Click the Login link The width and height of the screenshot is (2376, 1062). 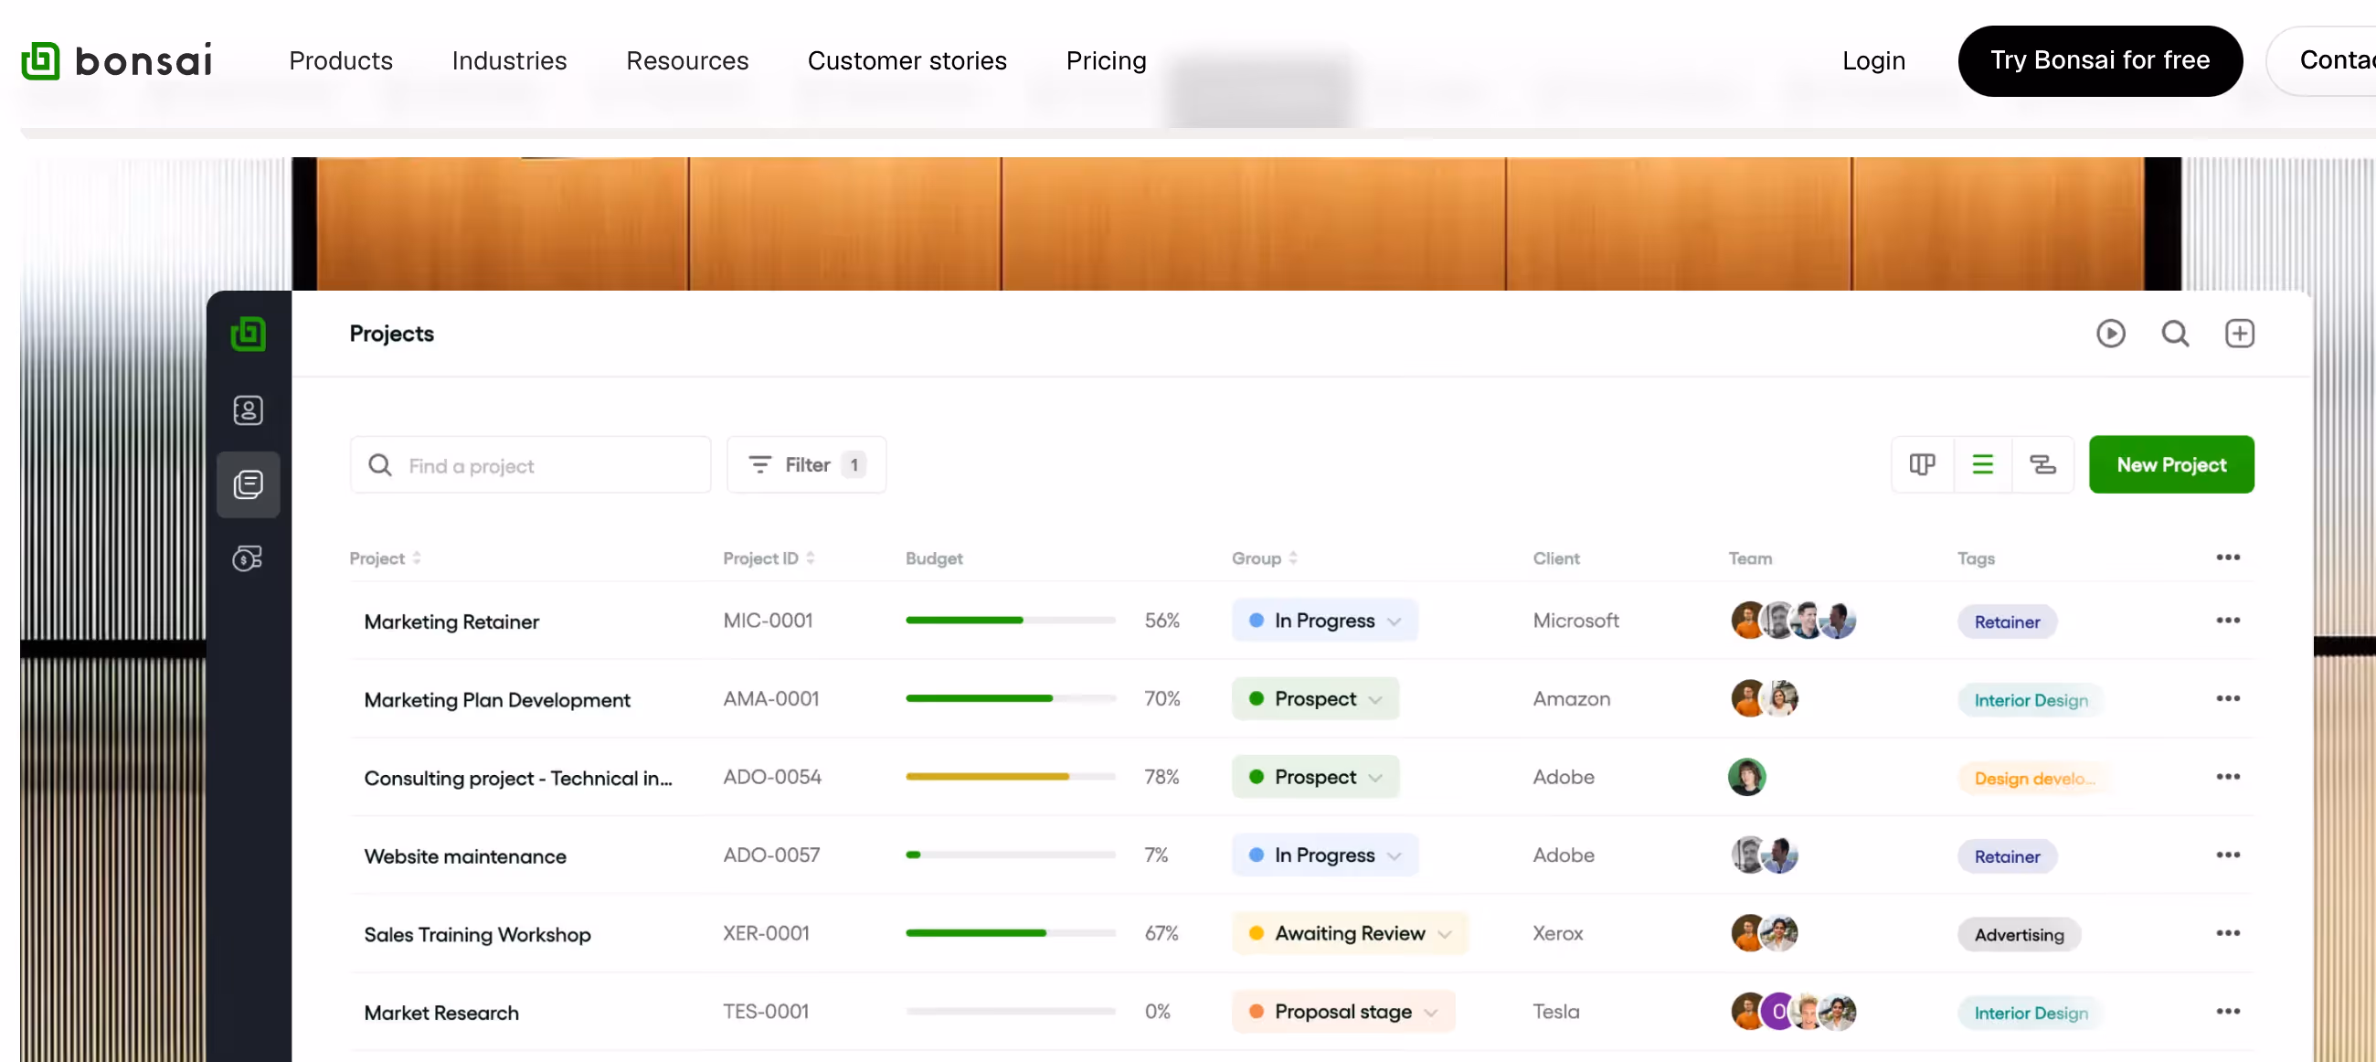pyautogui.click(x=1873, y=61)
